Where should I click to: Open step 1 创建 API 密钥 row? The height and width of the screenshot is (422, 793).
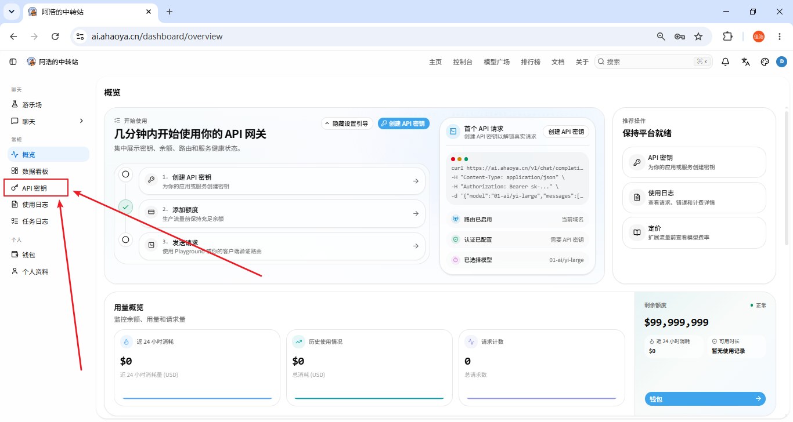[x=282, y=181]
